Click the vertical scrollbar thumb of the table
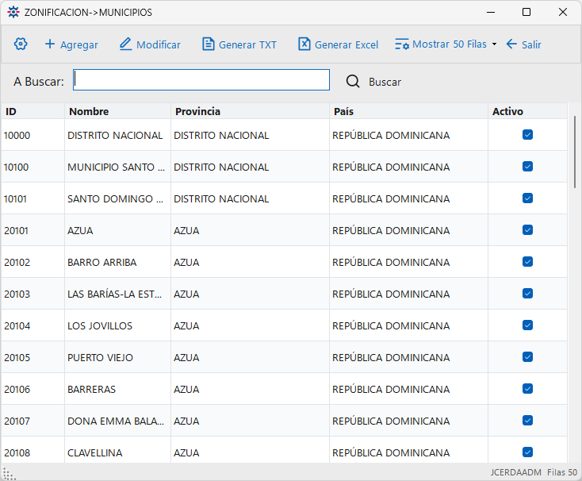The height and width of the screenshot is (481, 582). (575, 152)
